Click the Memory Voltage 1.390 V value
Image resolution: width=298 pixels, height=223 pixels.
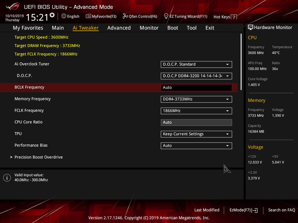click(278, 116)
